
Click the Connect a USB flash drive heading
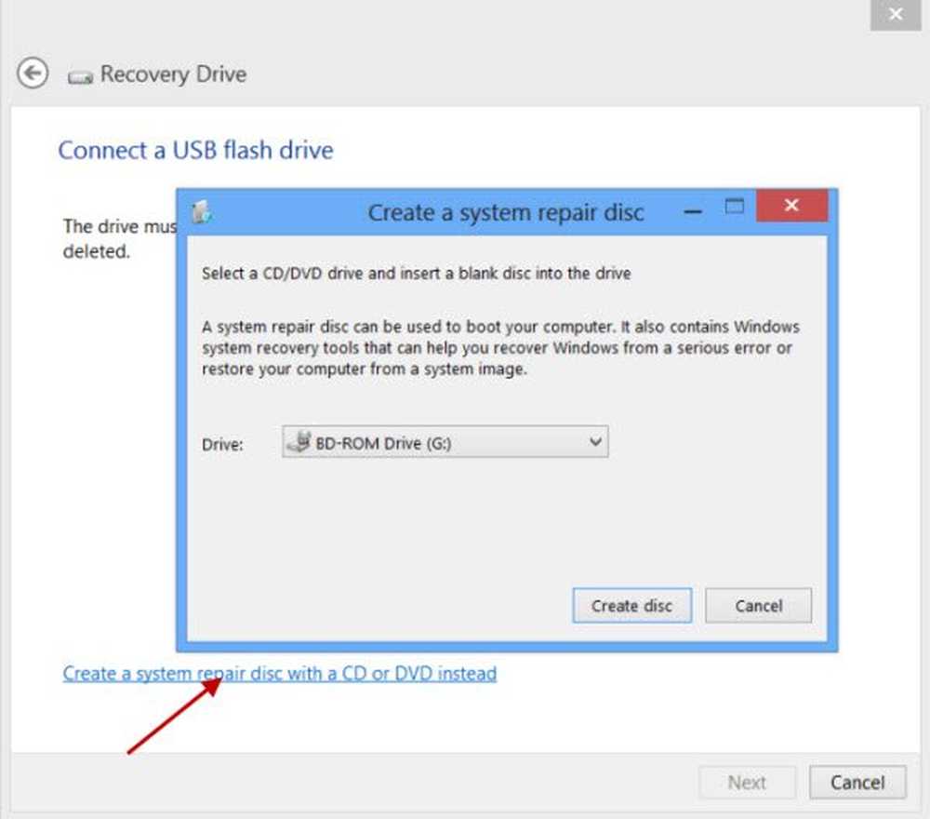click(x=195, y=150)
